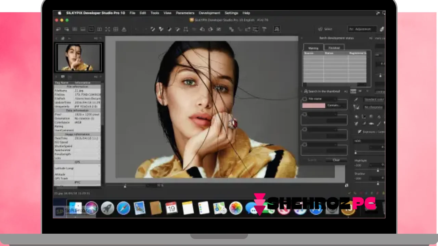The image size is (438, 246).
Task: Click the second folder arrow toolbar icon
Action: pos(66,29)
